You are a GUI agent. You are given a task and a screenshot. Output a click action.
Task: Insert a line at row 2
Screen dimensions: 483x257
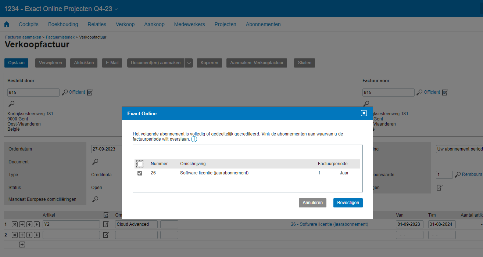coord(22,235)
